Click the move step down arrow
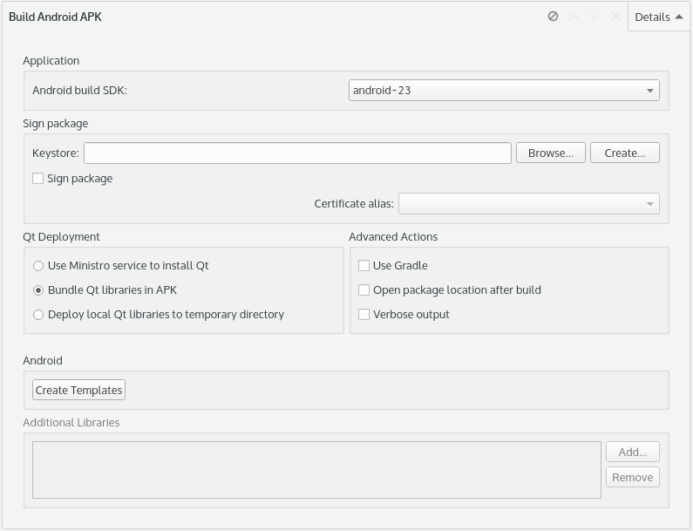 coord(594,17)
